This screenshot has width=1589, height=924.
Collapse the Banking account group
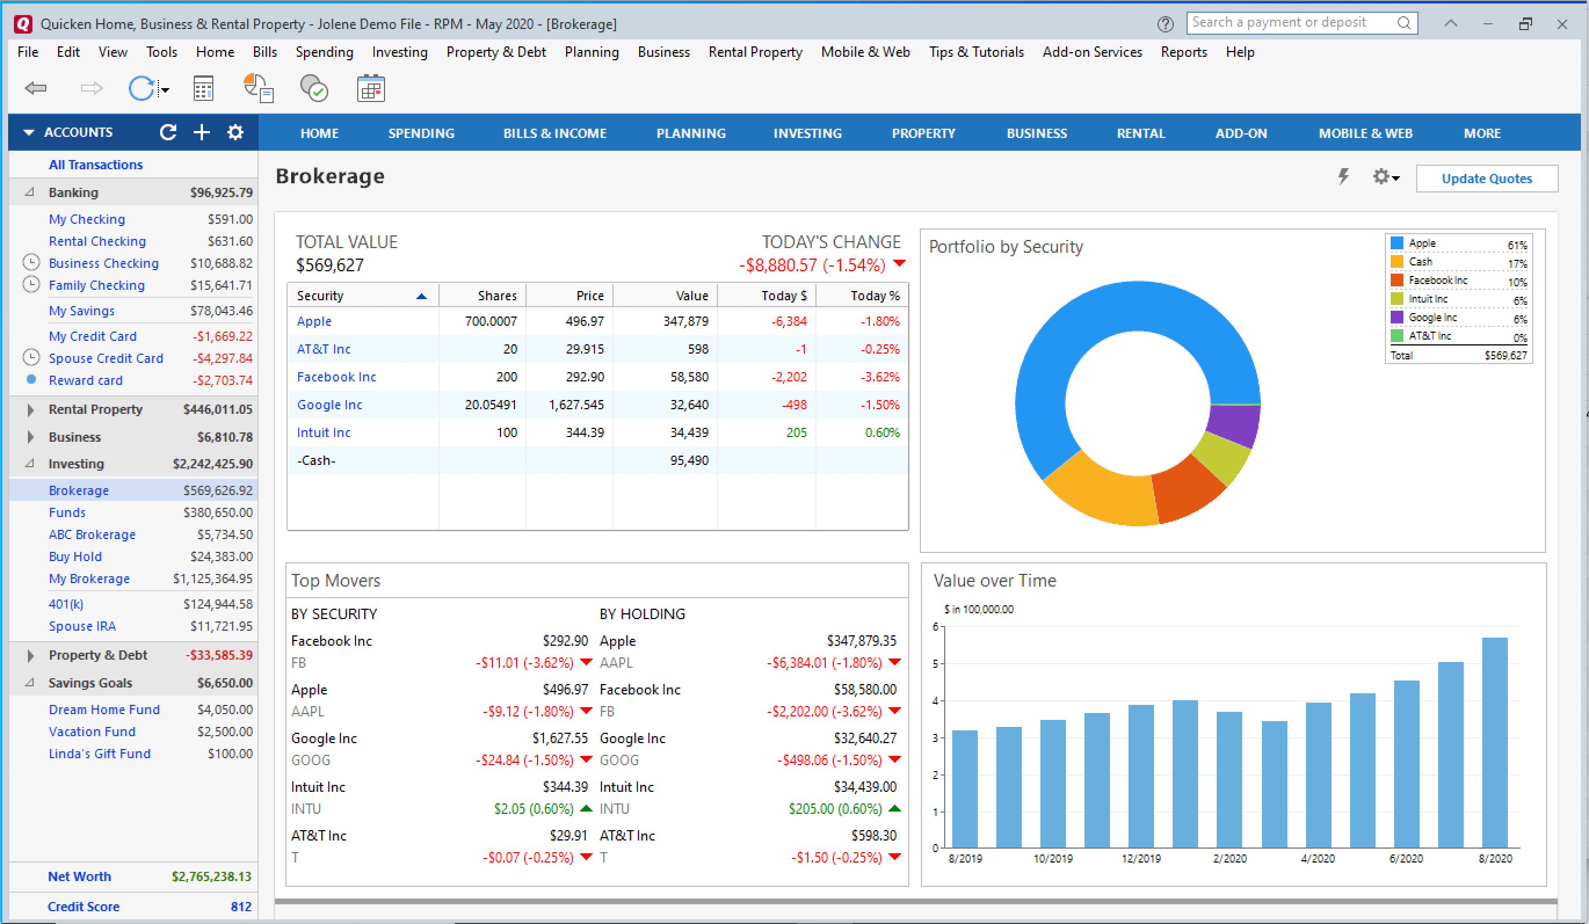30,192
